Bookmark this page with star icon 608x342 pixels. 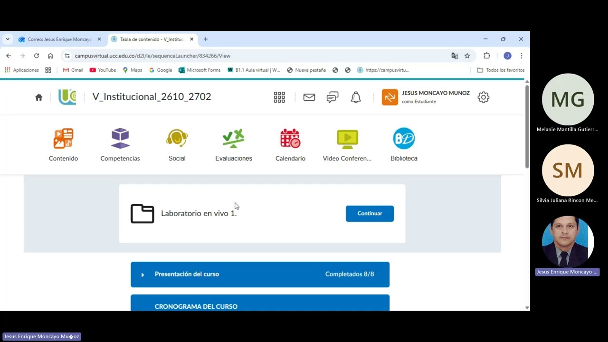pyautogui.click(x=467, y=56)
